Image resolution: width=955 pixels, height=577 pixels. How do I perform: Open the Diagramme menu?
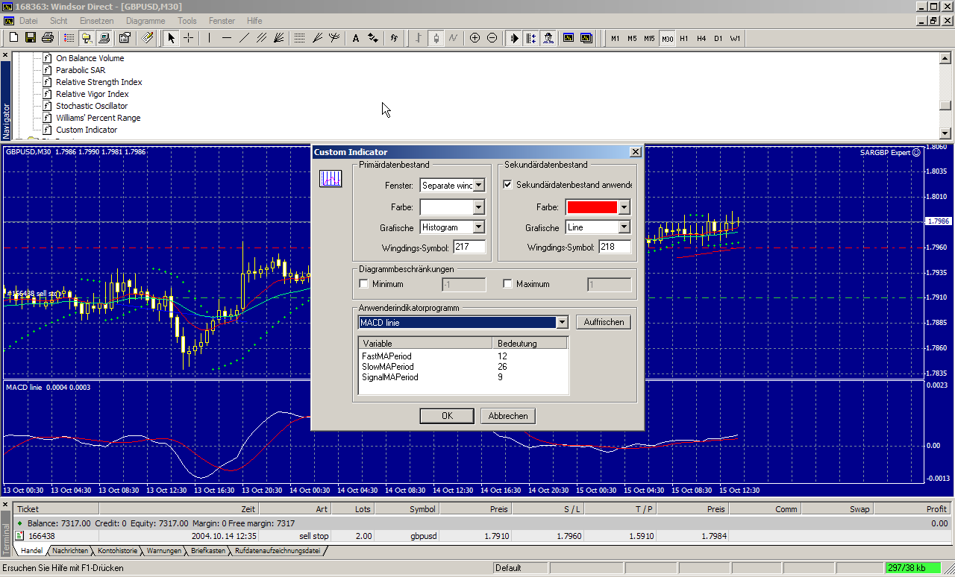[145, 21]
